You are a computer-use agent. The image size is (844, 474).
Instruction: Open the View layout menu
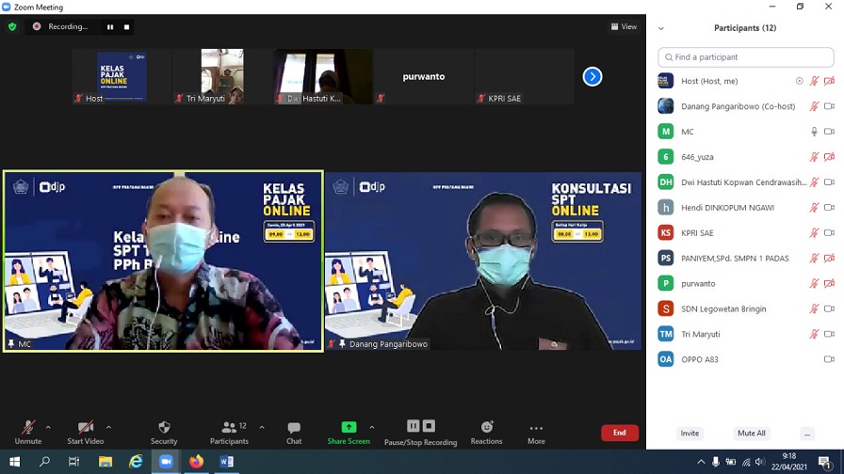[624, 27]
